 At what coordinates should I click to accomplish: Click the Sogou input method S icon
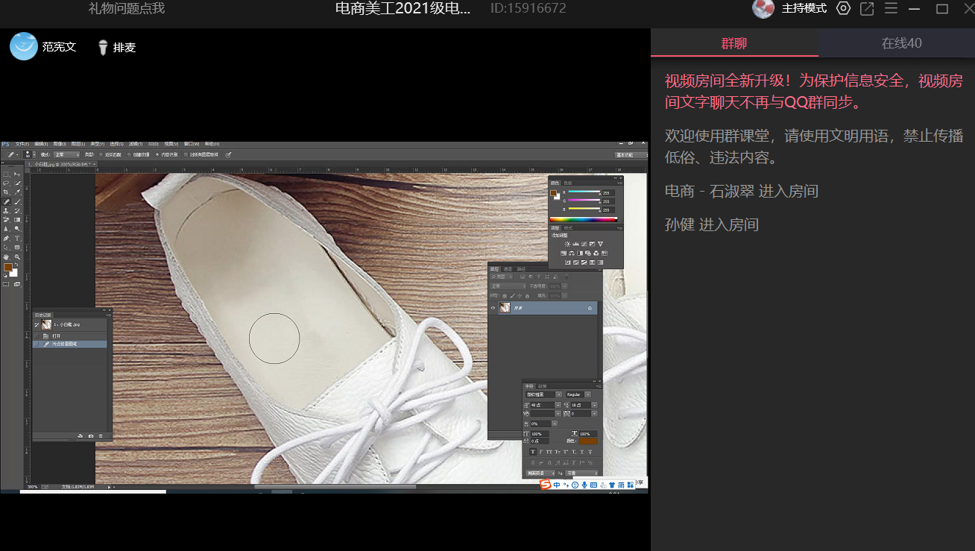point(546,485)
